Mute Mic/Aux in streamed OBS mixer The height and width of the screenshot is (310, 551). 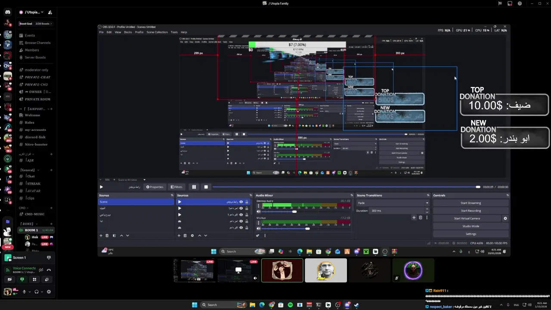(x=258, y=229)
